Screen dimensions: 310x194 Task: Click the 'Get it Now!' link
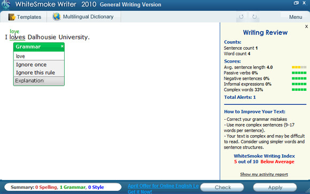pyautogui.click(x=140, y=192)
